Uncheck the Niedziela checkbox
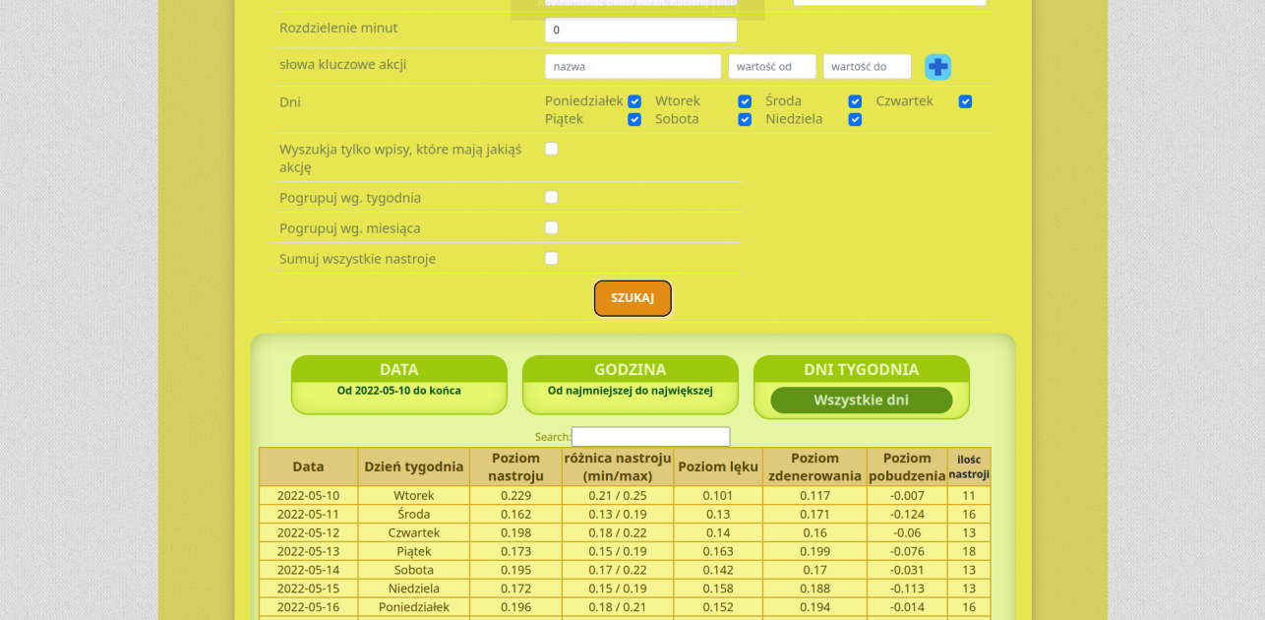Image resolution: width=1265 pixels, height=620 pixels. point(855,119)
